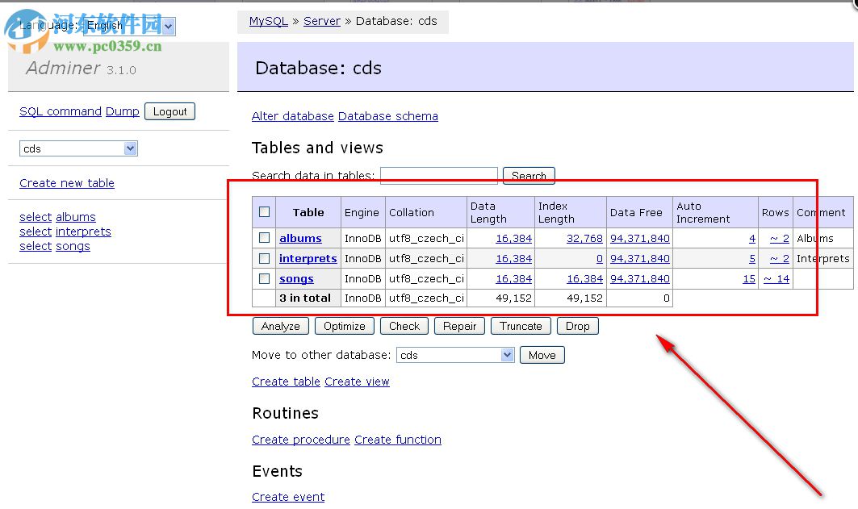
Task: Open songs table structure from the sidebar
Action: click(73, 247)
